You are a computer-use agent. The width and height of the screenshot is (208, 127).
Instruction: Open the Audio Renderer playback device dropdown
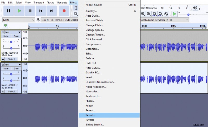pos(165,20)
